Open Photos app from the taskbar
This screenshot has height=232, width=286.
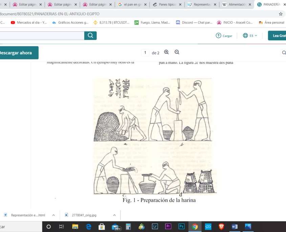click(248, 227)
